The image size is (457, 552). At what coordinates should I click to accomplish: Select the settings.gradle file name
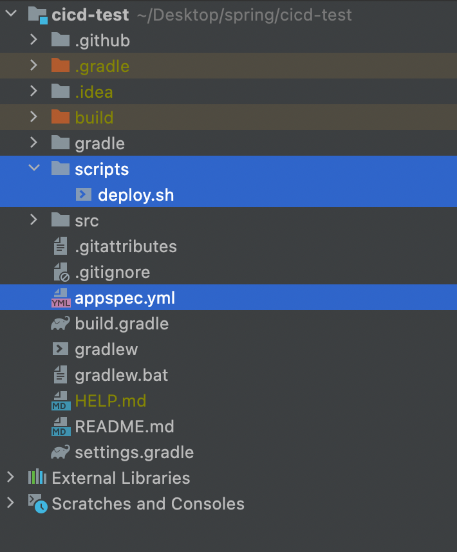click(134, 453)
